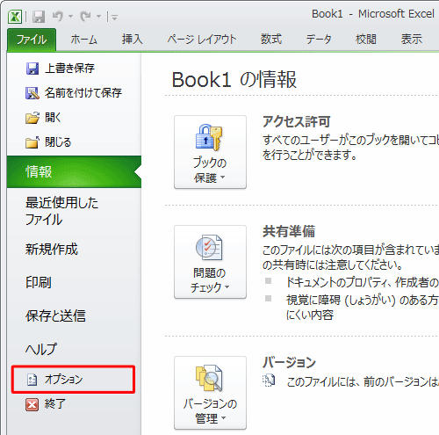This screenshot has height=435, width=439.
Task: Expand the ブックの保護 dropdown arrow
Action: 222,178
